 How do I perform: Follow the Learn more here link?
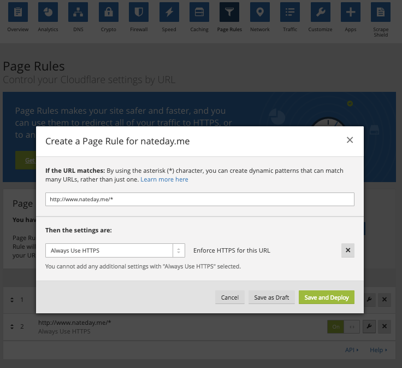(164, 179)
